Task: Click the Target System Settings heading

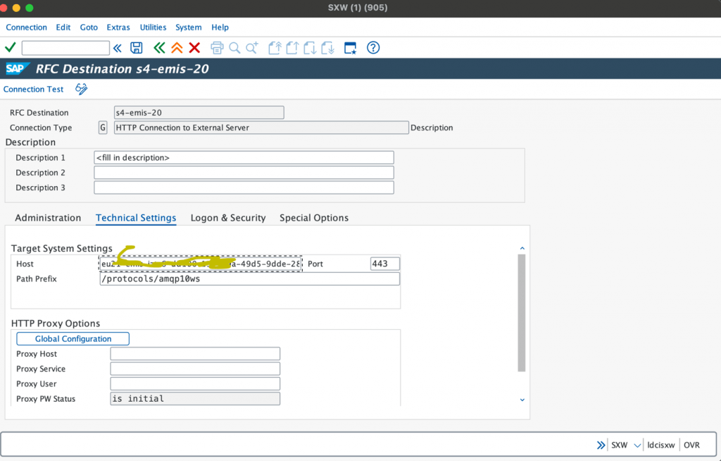Action: click(x=62, y=249)
